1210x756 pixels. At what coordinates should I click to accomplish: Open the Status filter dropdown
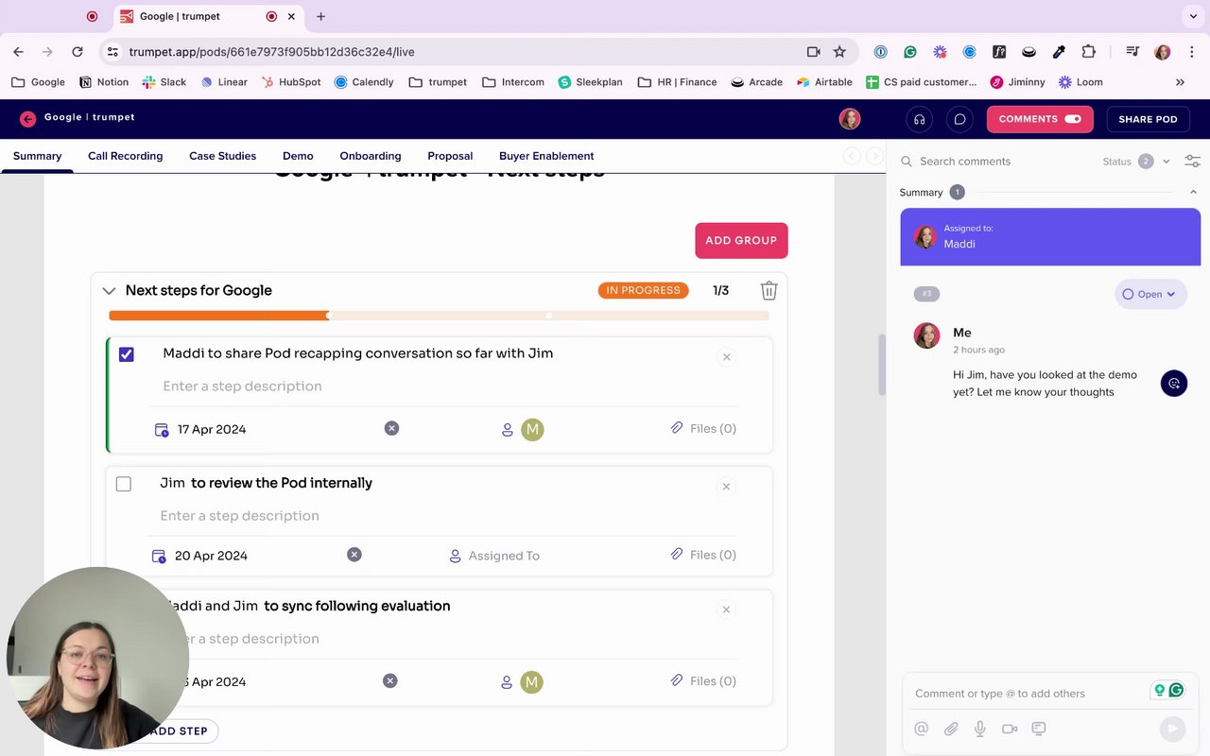(1136, 162)
